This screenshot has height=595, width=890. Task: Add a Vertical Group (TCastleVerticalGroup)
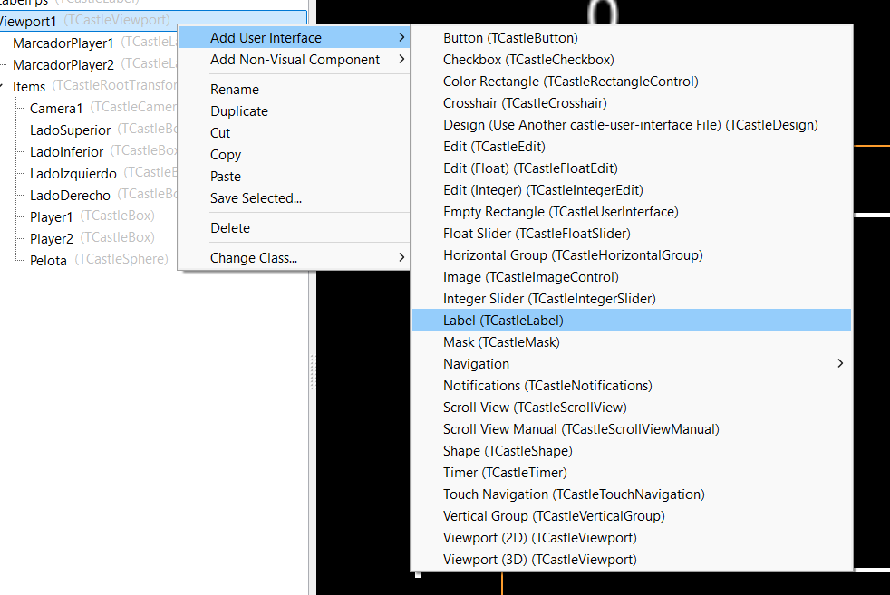click(x=632, y=516)
